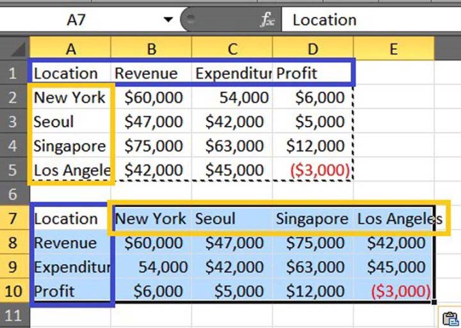Select row 5 header

point(15,169)
